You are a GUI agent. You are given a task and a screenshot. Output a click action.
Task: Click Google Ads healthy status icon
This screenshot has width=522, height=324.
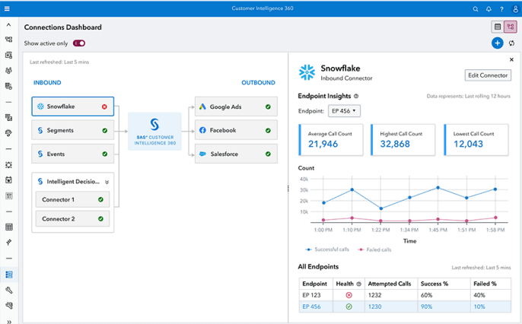coord(268,106)
